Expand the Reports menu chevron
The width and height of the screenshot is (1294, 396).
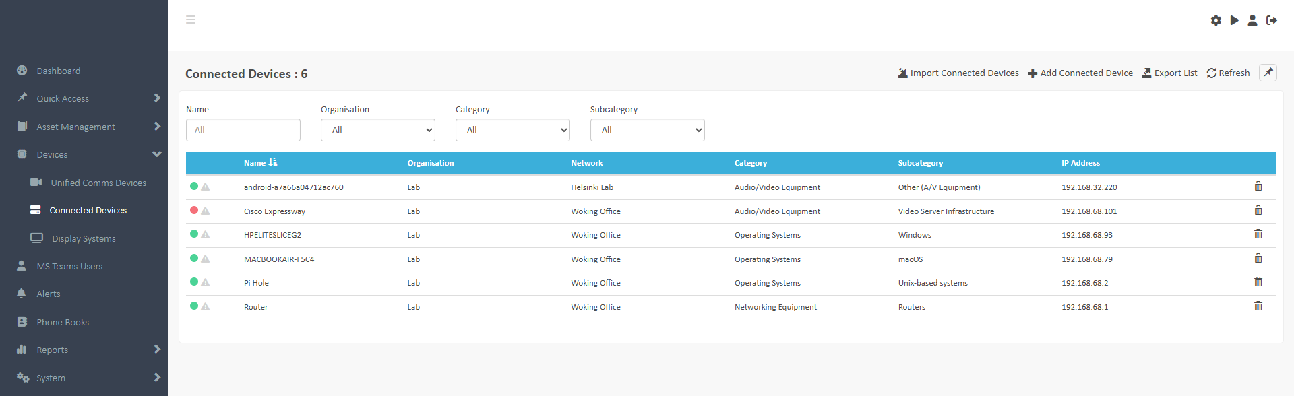[157, 350]
